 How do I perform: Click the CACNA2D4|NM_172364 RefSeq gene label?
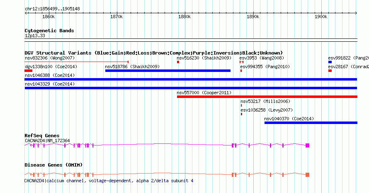coord(47,141)
